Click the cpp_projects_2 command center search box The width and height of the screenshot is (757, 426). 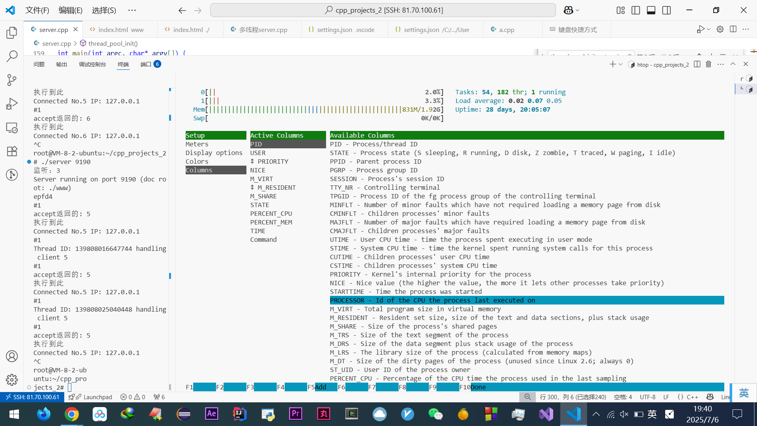382,10
